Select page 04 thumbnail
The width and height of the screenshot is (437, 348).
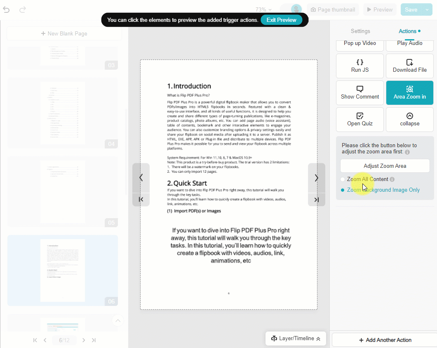click(63, 113)
